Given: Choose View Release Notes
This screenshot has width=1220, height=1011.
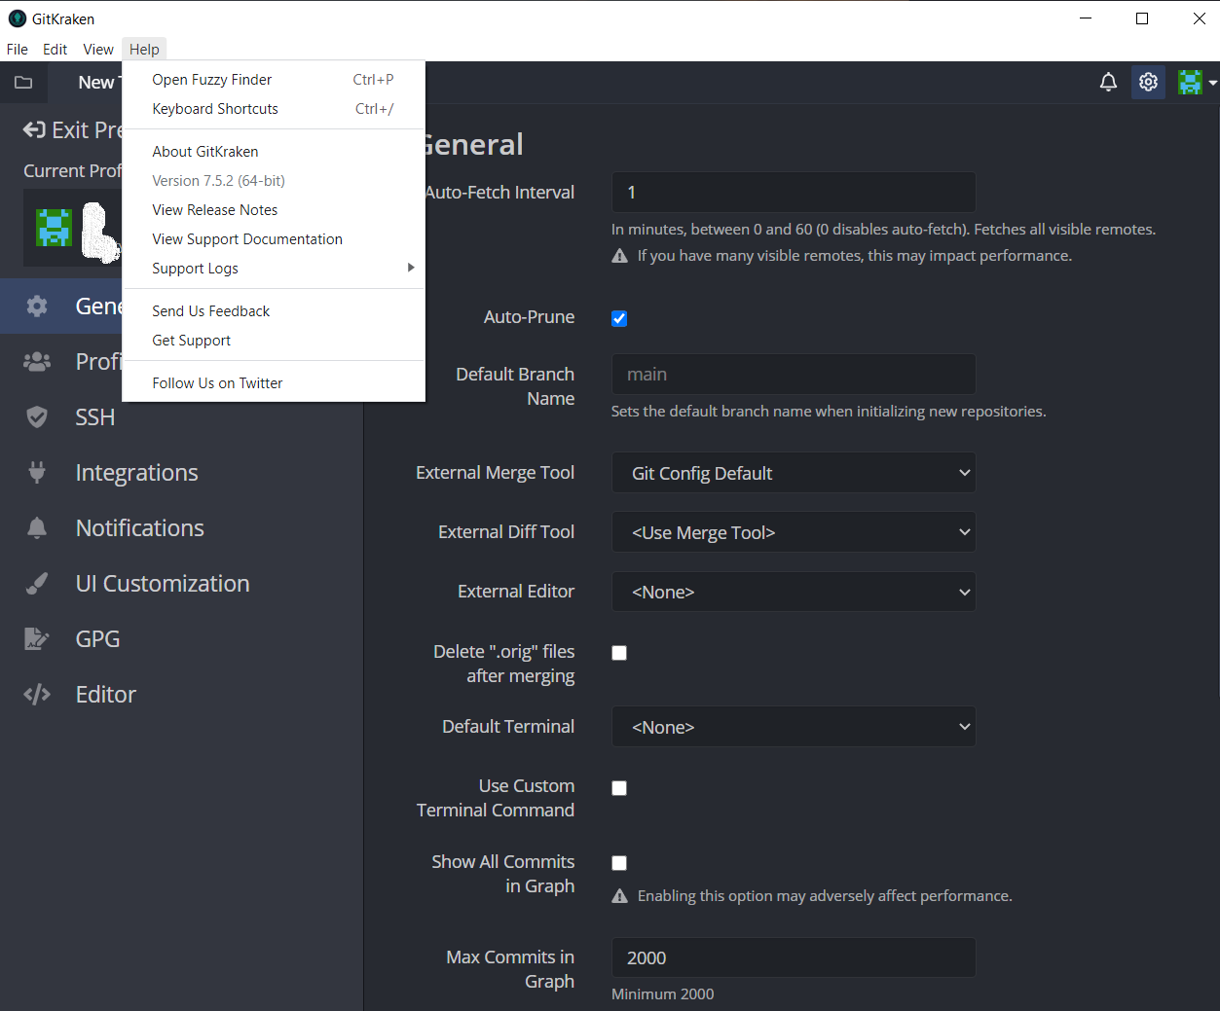Looking at the screenshot, I should tap(274, 210).
